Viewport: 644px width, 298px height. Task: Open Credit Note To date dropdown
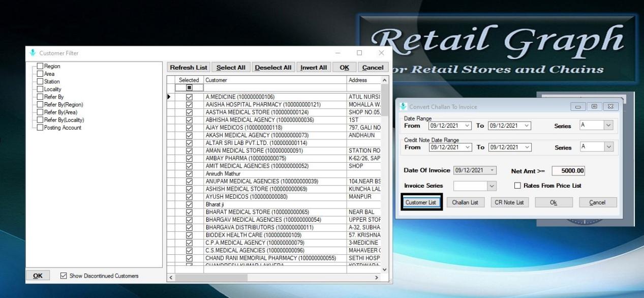[527, 147]
